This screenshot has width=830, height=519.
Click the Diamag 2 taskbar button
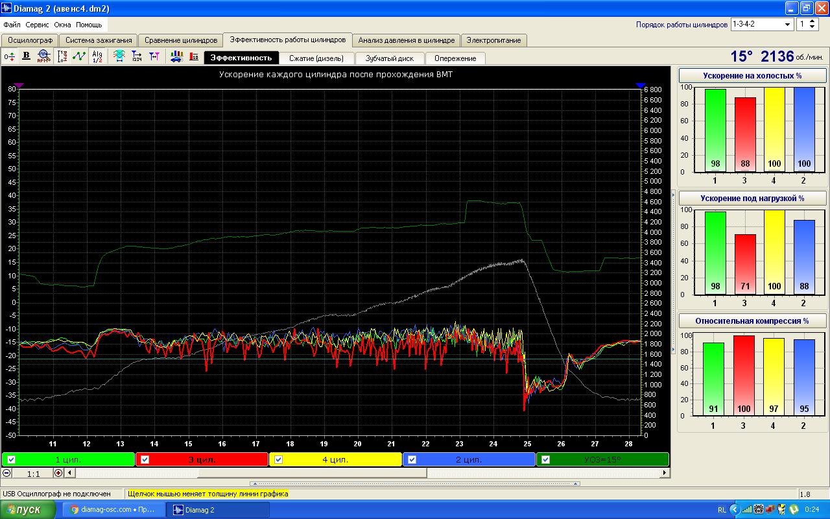coord(217,510)
